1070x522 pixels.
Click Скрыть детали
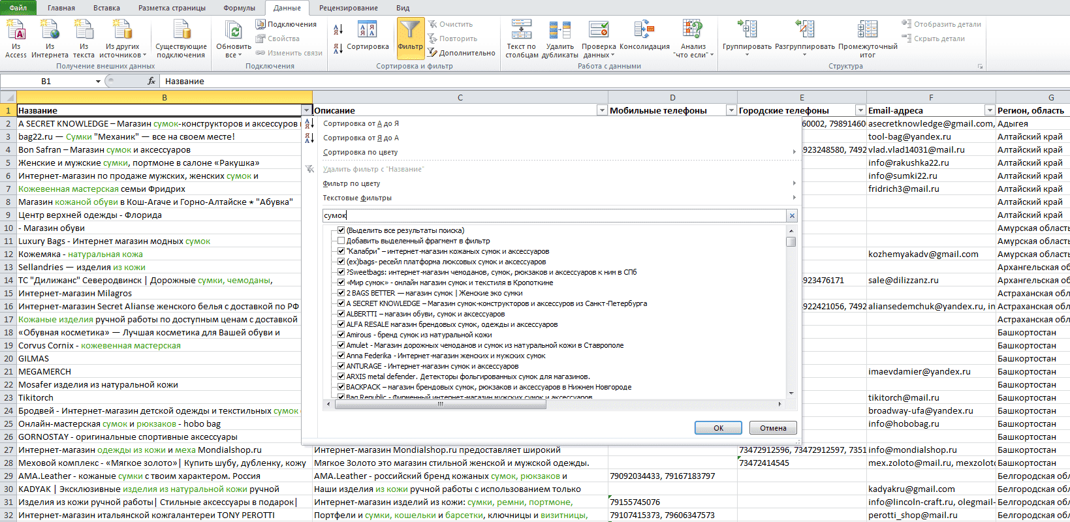coord(934,38)
